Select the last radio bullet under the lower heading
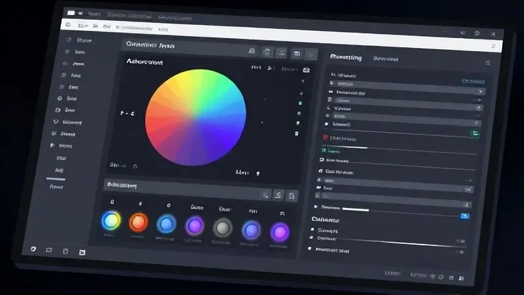Viewport: 524px width, 295px height. 309,248
